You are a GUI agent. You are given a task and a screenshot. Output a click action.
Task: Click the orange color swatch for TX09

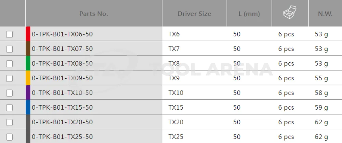coord(28,78)
